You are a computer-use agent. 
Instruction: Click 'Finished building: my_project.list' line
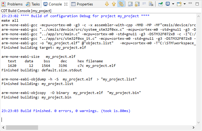(x=37, y=84)
